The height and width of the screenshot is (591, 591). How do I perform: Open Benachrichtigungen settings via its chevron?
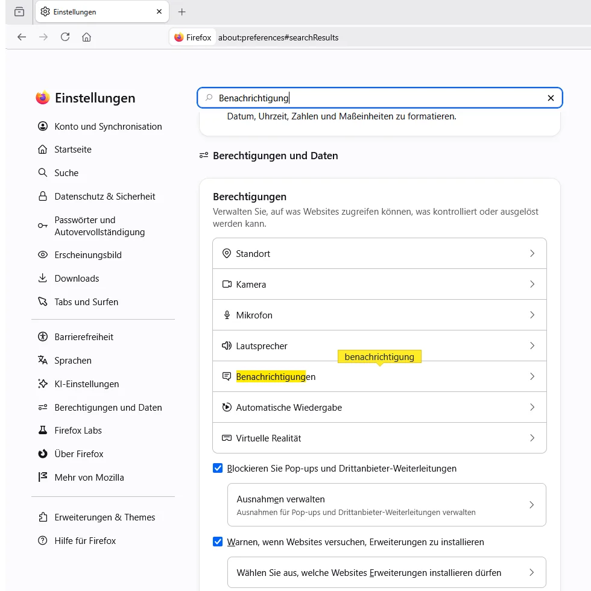[x=532, y=376]
